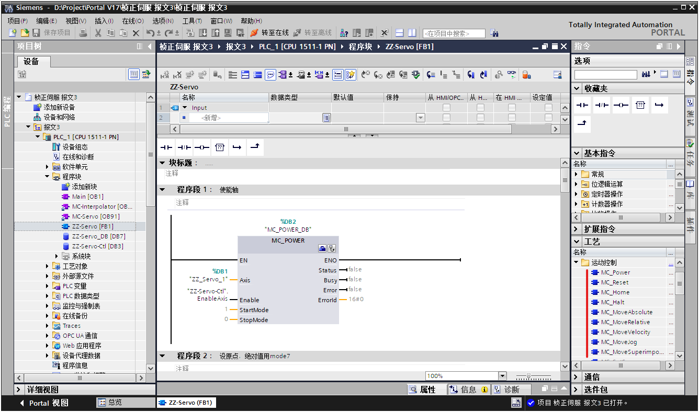Expand the PLC 变量 node

click(48, 286)
